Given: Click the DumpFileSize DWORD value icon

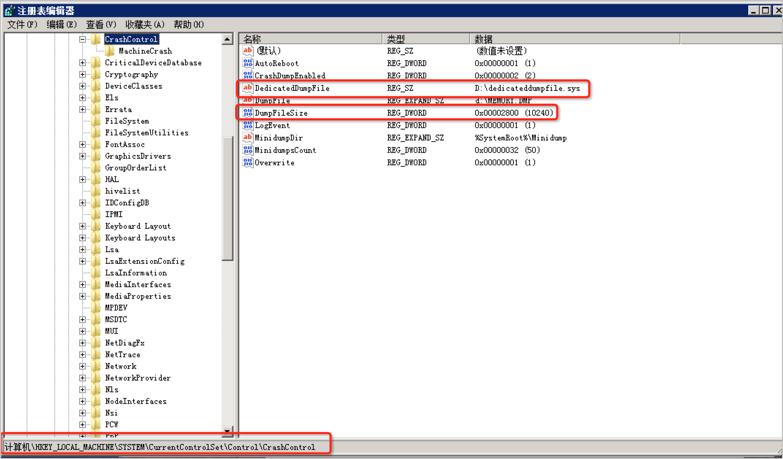Looking at the screenshot, I should point(248,113).
